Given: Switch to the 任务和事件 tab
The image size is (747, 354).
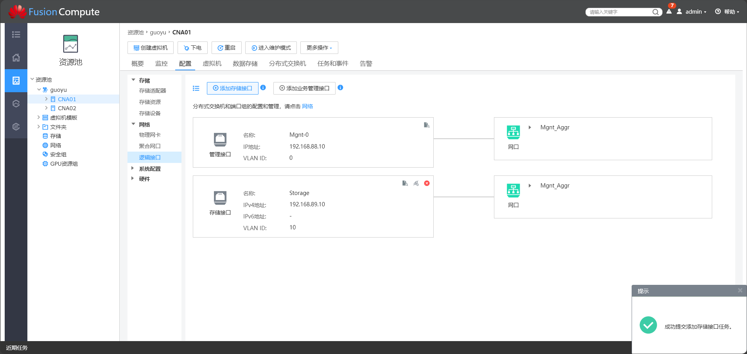Looking at the screenshot, I should pos(333,63).
